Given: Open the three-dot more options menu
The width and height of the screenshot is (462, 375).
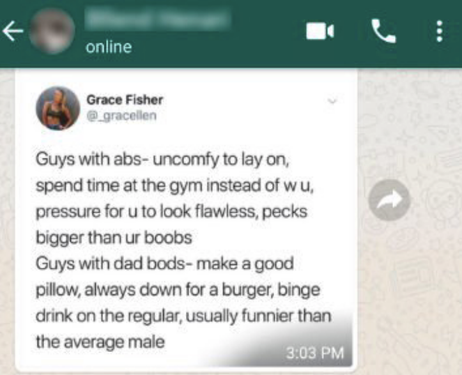Looking at the screenshot, I should (439, 31).
